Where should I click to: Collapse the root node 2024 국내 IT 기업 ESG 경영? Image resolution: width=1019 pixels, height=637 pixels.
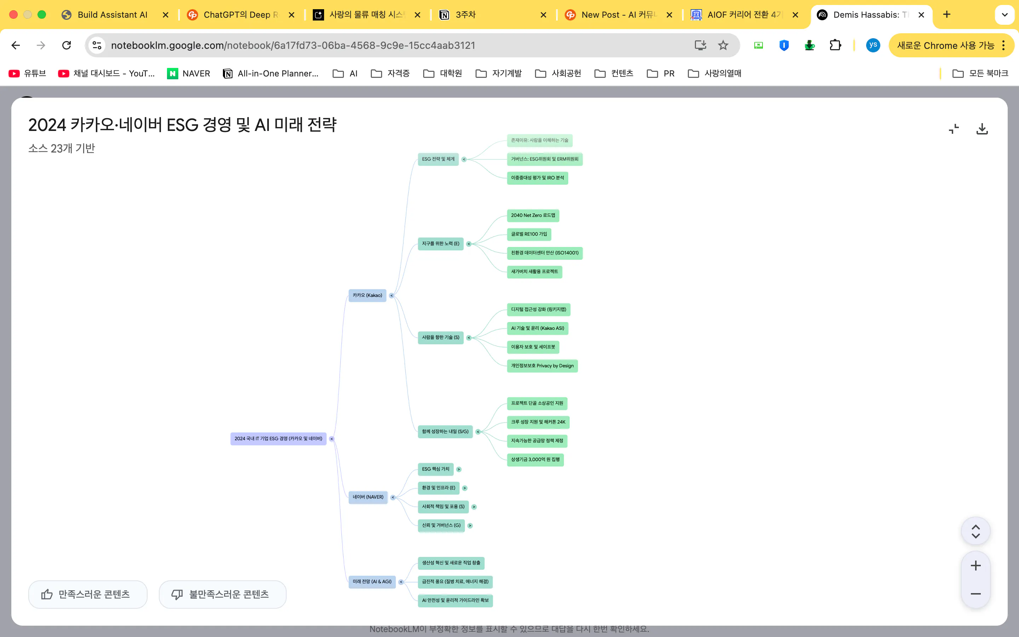(332, 439)
